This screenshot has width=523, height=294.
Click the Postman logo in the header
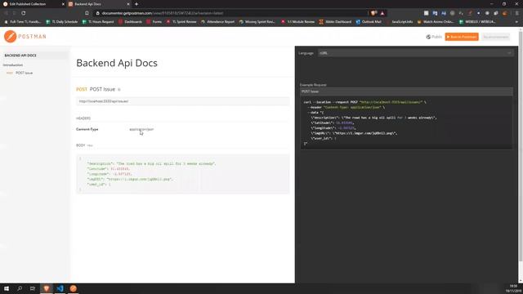click(x=25, y=36)
